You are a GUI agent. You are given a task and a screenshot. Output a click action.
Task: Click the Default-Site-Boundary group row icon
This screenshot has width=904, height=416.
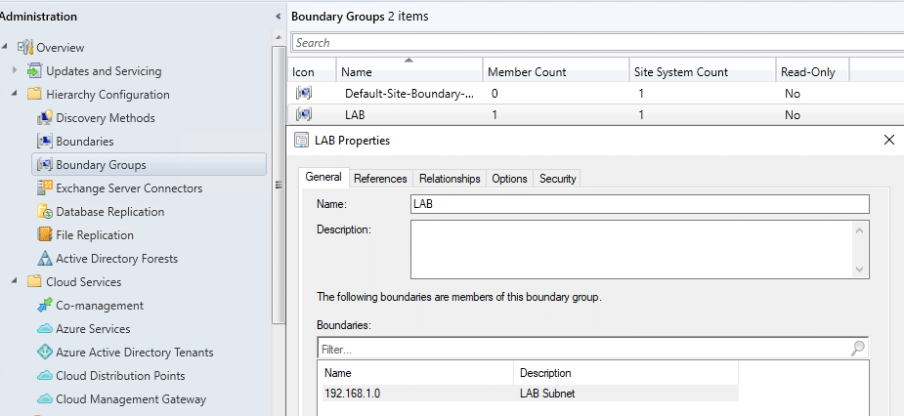(x=304, y=94)
